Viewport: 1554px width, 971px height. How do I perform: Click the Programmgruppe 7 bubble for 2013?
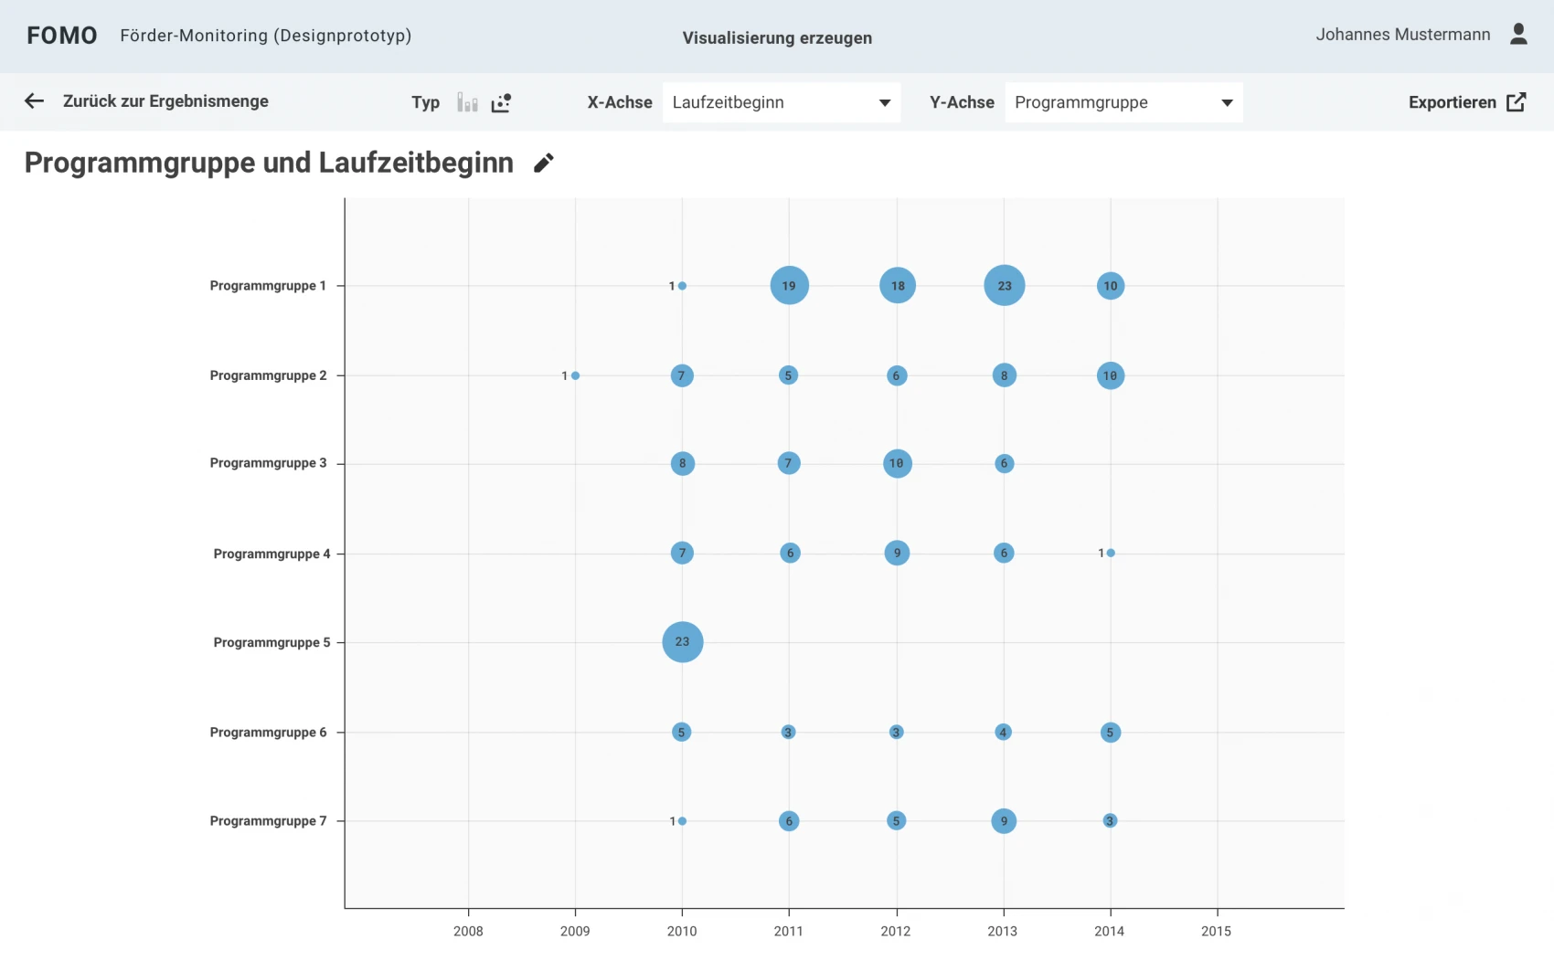point(1004,821)
